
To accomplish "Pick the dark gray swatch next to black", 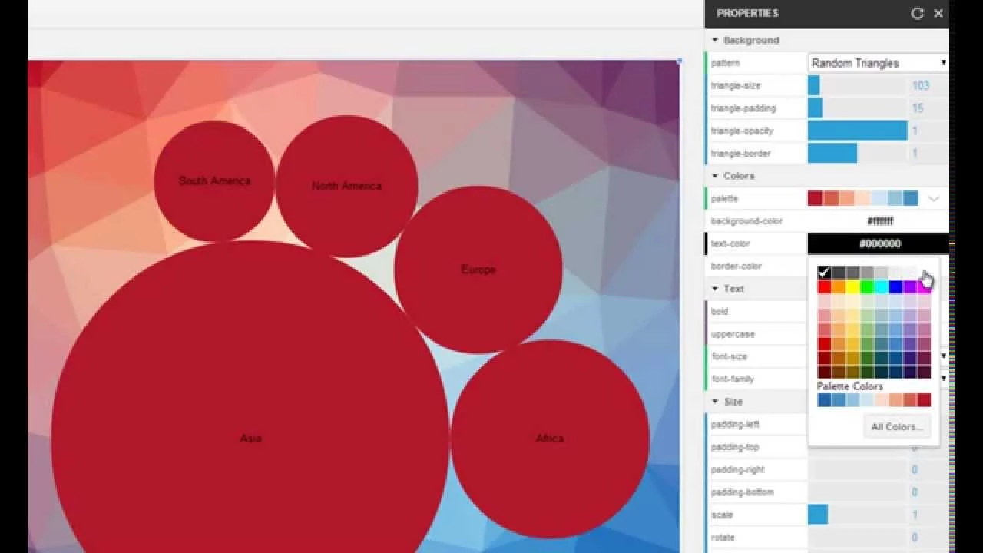I will [839, 273].
